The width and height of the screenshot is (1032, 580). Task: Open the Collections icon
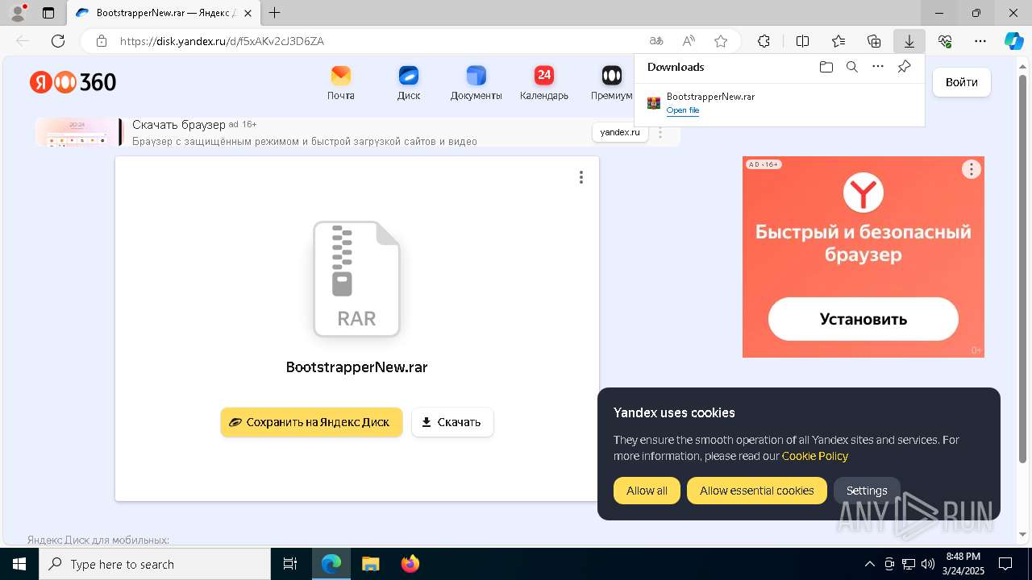point(874,41)
